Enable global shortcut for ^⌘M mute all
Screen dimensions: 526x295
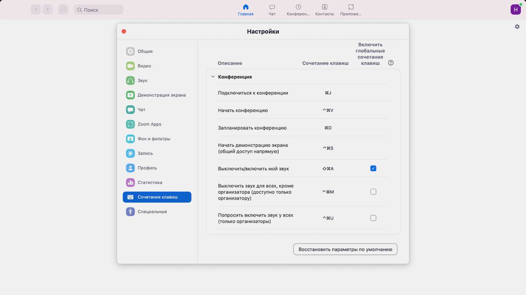click(373, 192)
